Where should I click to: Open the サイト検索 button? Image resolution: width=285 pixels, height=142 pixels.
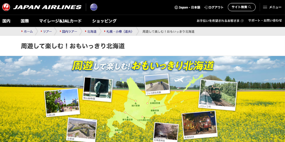pyautogui.click(x=242, y=7)
